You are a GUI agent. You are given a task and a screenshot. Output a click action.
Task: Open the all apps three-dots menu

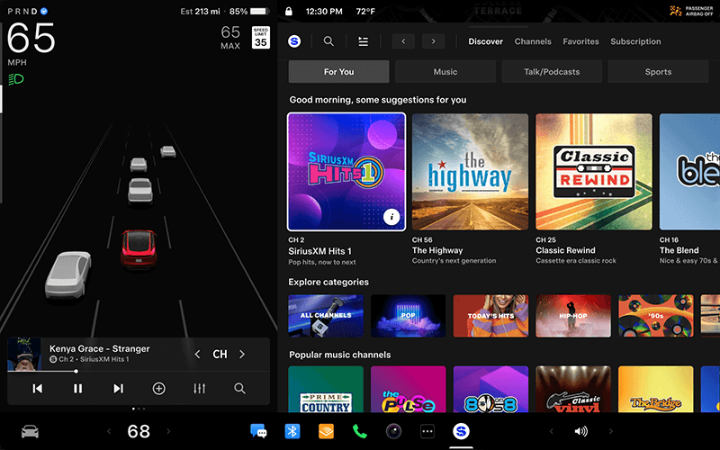point(427,432)
